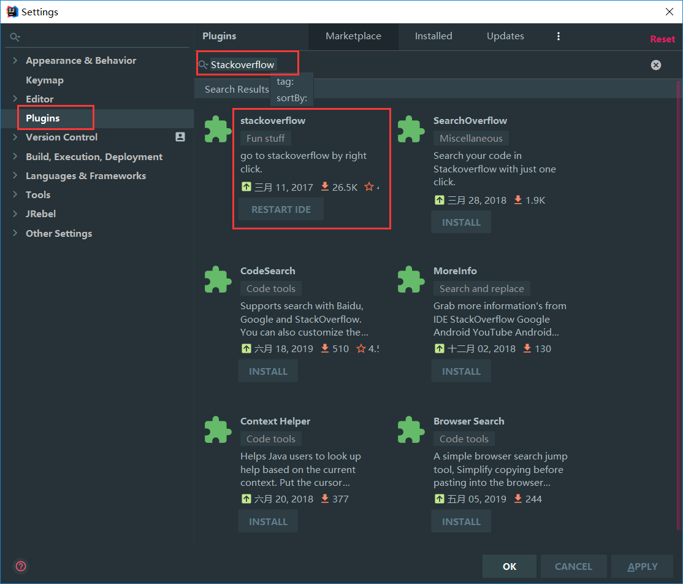Viewport: 683px width, 584px height.
Task: Expand Appearance & Behavior settings
Action: pos(15,61)
